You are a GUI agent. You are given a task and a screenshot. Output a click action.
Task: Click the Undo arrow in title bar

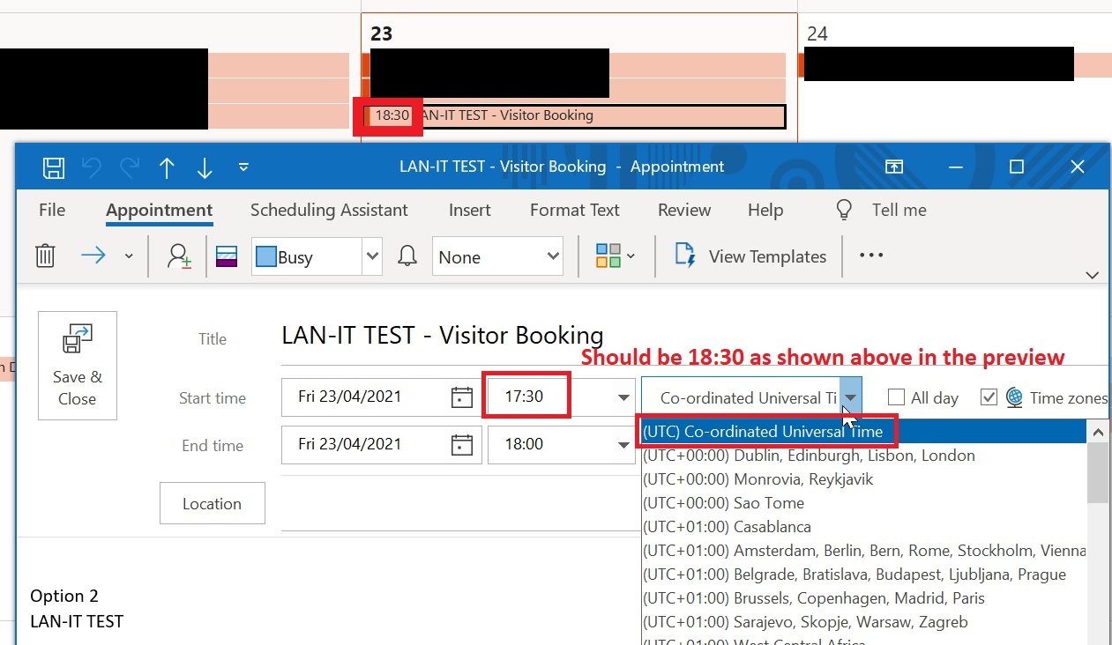point(91,167)
